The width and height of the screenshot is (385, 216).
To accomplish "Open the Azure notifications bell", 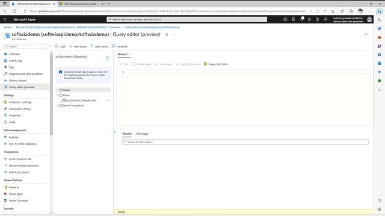I will [301, 19].
